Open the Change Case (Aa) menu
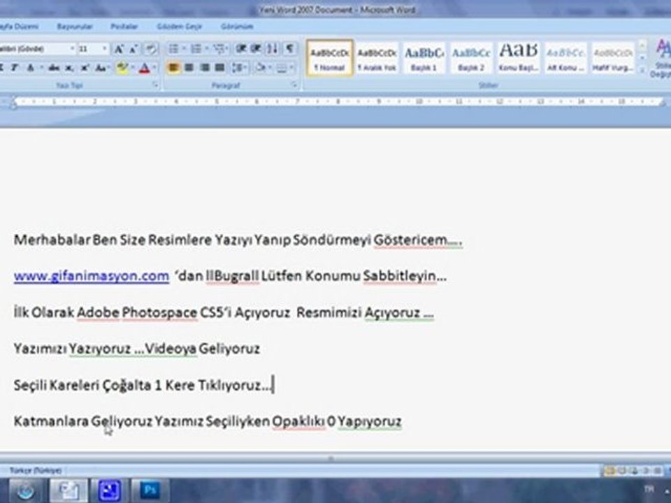 (x=101, y=68)
